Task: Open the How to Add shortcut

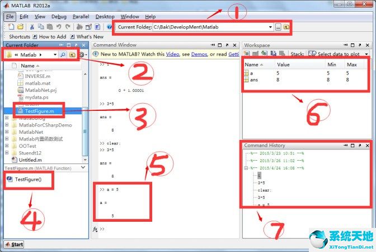Action: pos(49,37)
